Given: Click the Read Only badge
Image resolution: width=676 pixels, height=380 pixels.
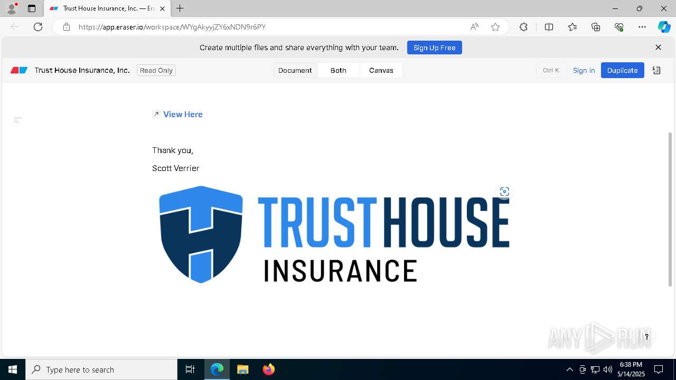Looking at the screenshot, I should click(x=156, y=70).
